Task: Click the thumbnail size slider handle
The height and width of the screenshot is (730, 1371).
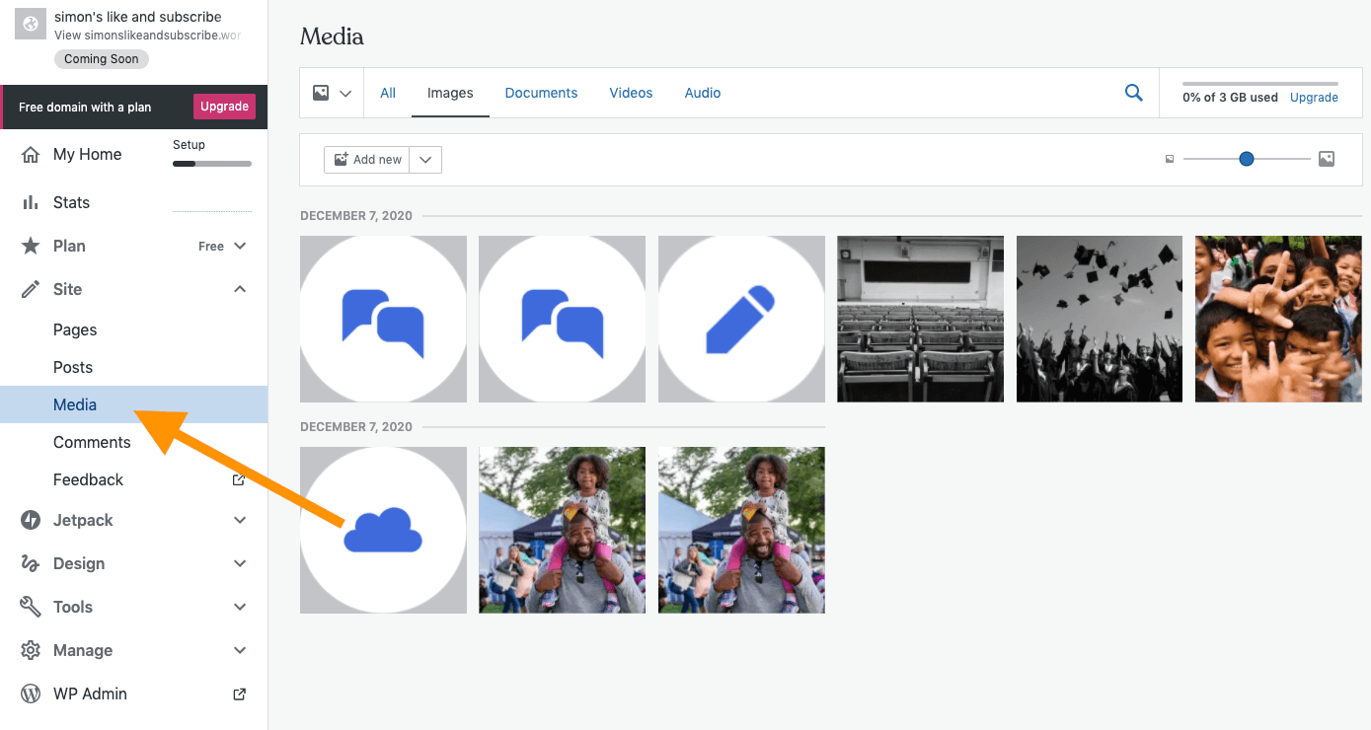Action: click(1247, 159)
